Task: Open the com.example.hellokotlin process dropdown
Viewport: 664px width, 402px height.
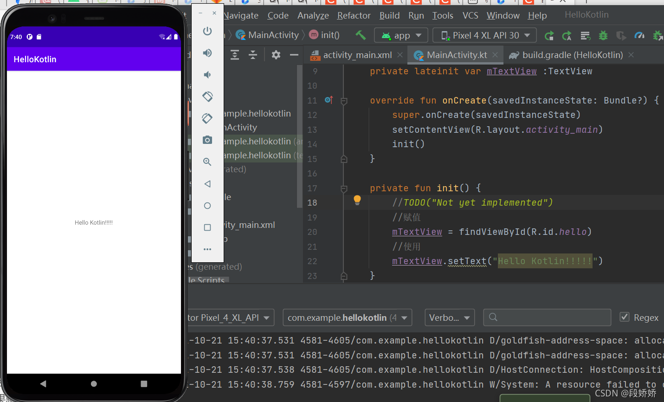Action: point(347,318)
